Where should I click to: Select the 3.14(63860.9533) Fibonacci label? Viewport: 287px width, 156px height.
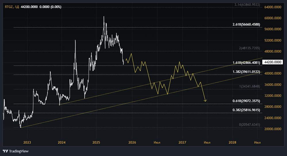coord(247,5)
